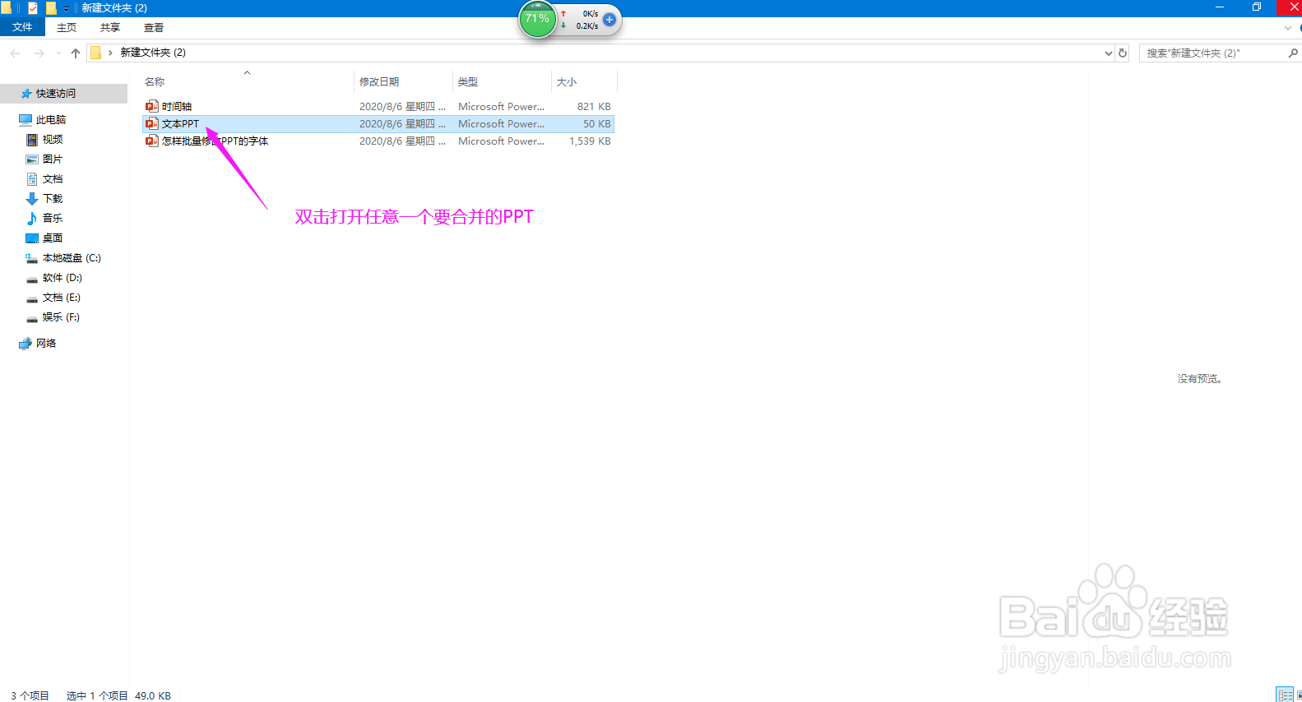1302x702 pixels.
Task: Refresh the current folder
Action: (x=1123, y=53)
